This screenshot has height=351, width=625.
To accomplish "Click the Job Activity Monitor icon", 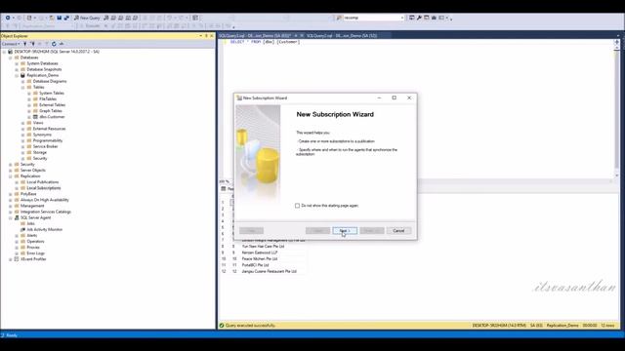I will coord(22,230).
